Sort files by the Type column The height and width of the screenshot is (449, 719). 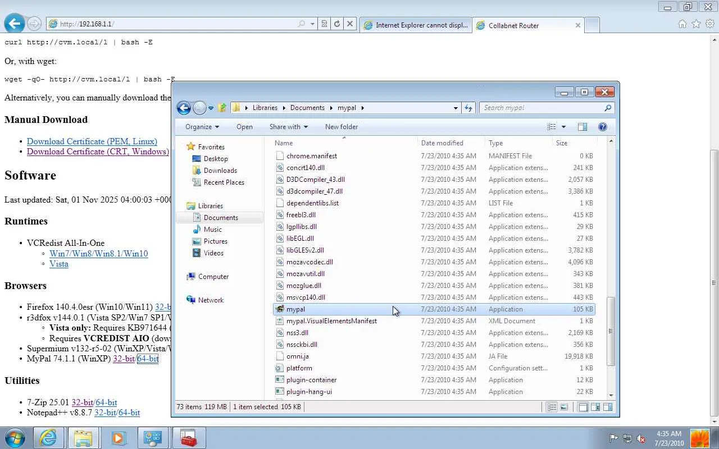[x=518, y=143]
